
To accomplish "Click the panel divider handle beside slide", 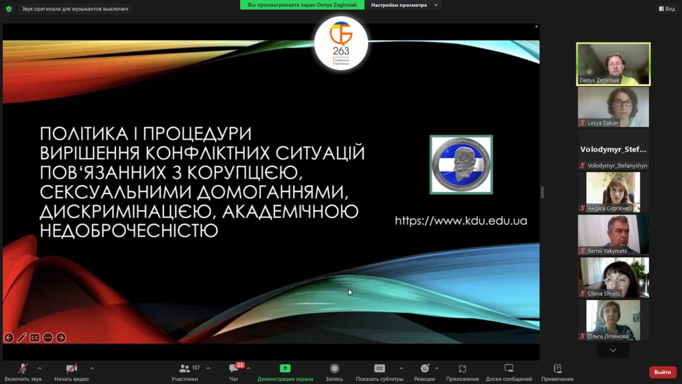I will (x=542, y=192).
